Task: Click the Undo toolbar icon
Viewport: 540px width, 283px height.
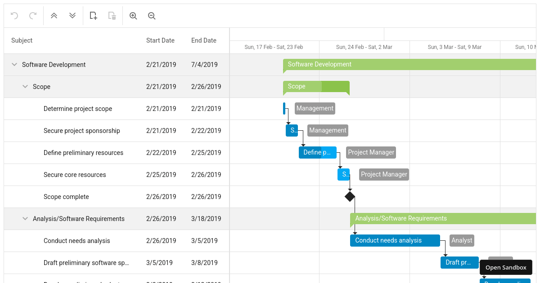Action: point(14,16)
